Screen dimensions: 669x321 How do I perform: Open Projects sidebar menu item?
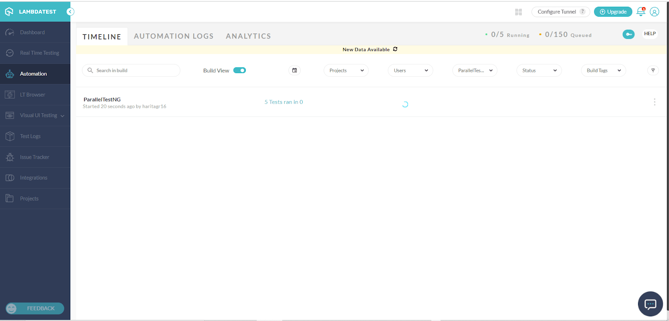[35, 199]
